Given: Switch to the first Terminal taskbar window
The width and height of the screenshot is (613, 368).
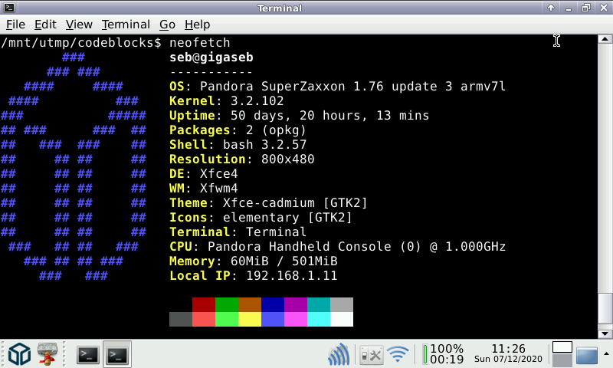Looking at the screenshot, I should coord(88,354).
